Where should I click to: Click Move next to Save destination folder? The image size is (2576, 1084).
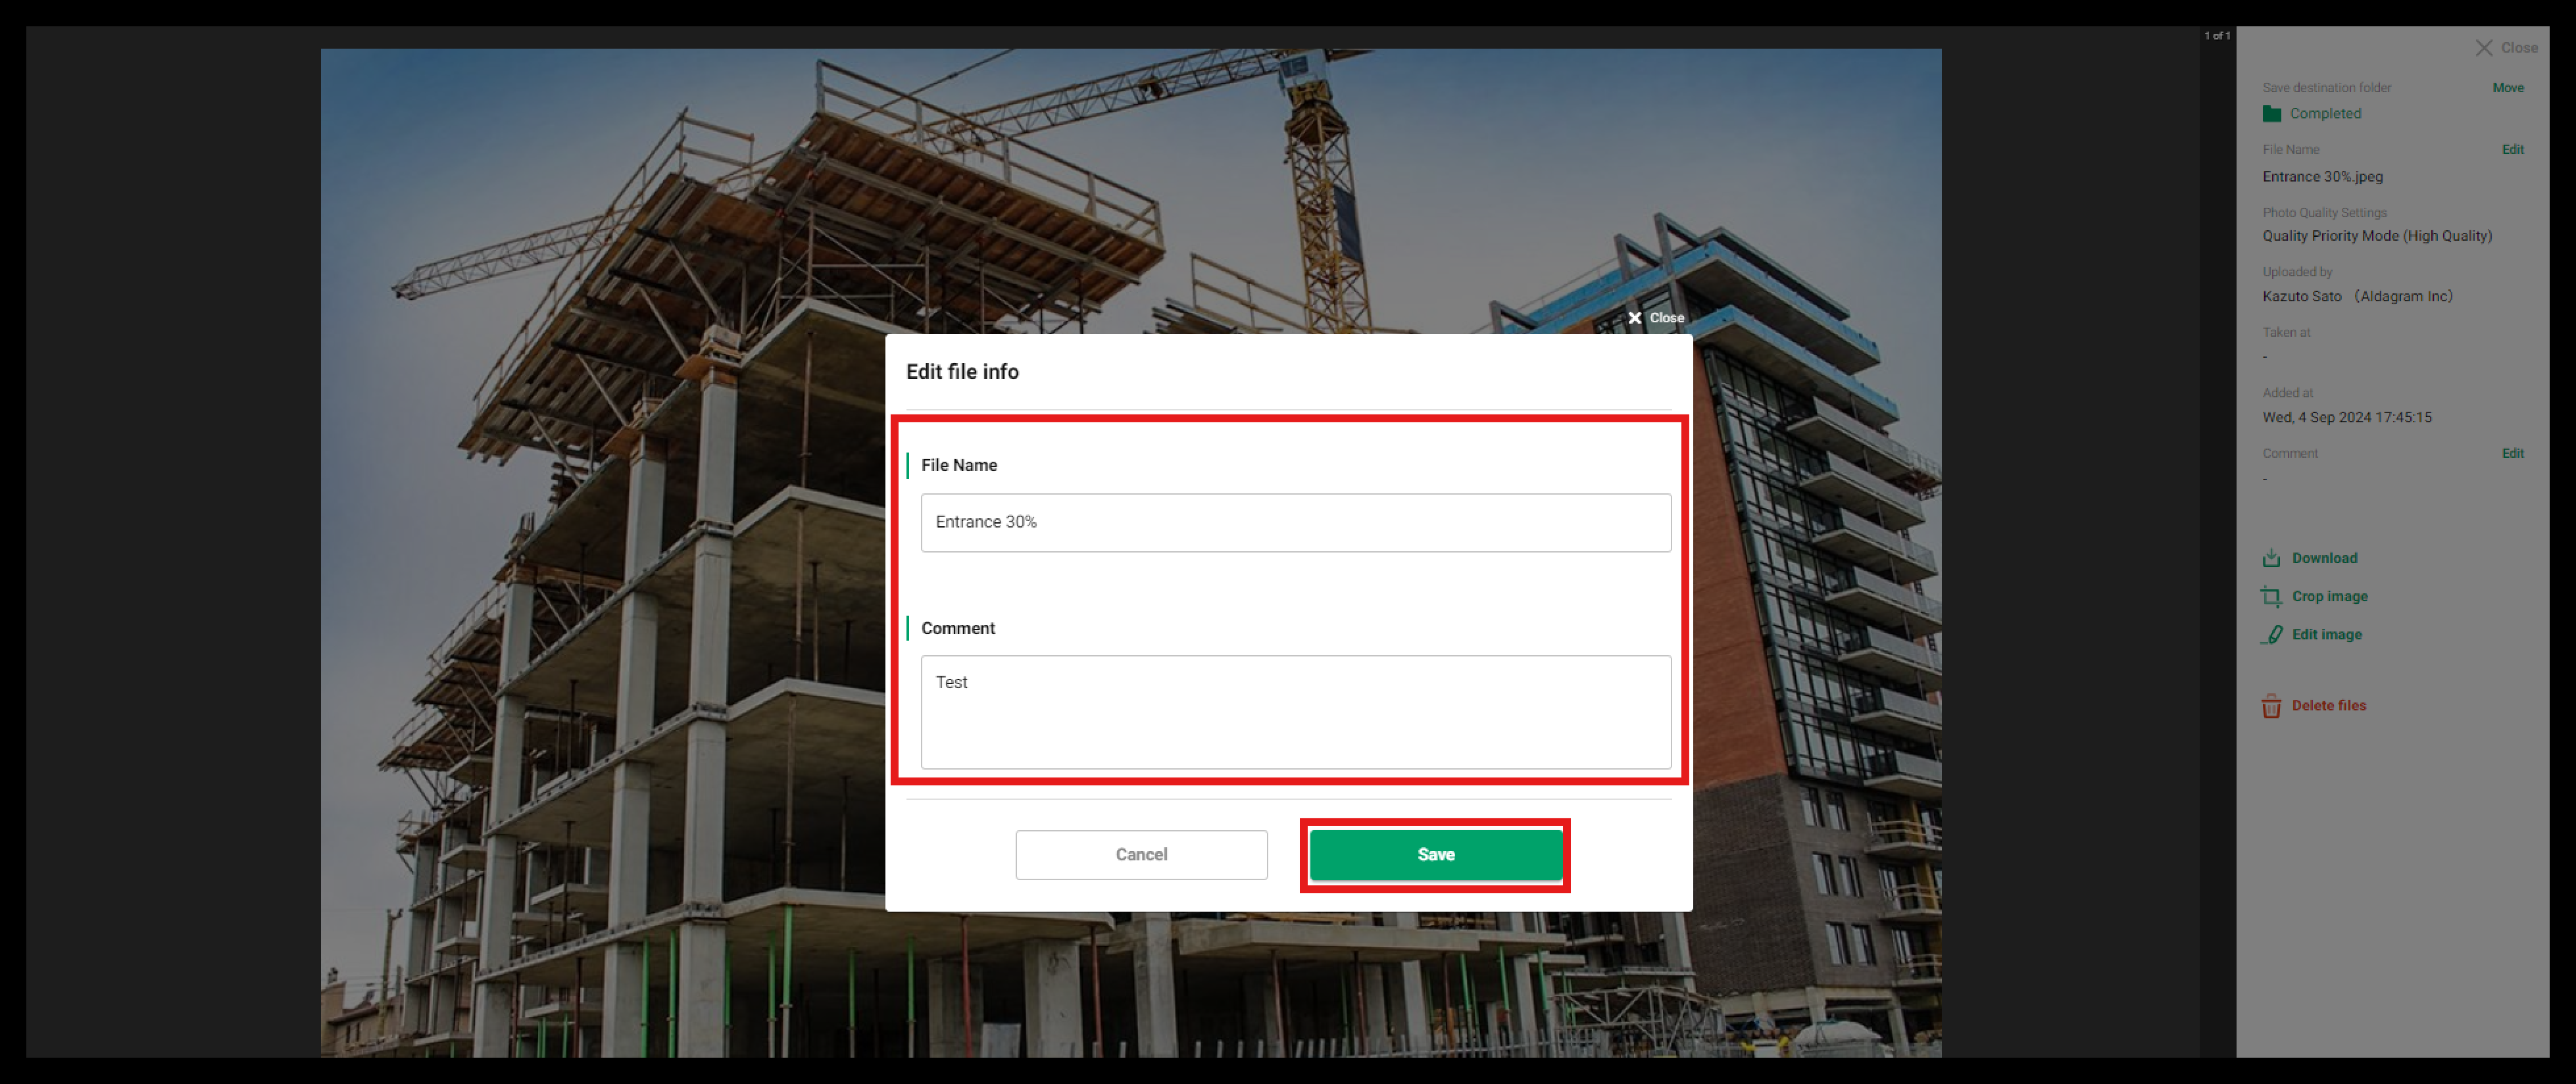click(x=2508, y=88)
